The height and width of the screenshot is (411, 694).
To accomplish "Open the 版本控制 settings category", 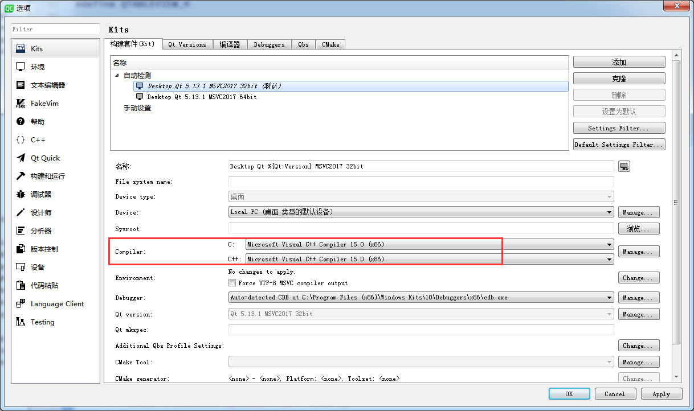I will coord(56,249).
